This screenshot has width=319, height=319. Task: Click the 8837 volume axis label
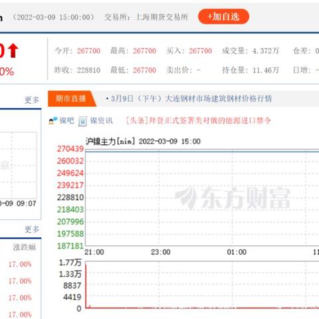72,286
